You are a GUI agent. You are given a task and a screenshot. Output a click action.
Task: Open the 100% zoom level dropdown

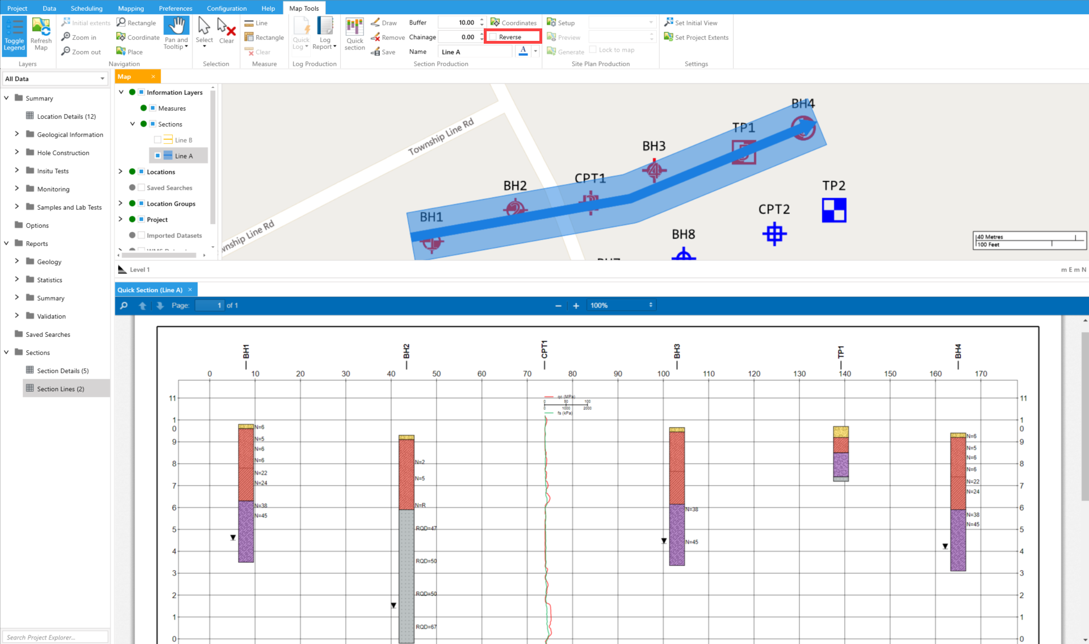(x=621, y=306)
